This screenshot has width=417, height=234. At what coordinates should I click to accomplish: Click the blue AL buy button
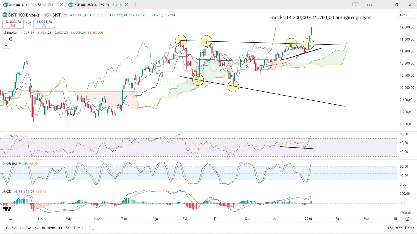tap(44, 24)
